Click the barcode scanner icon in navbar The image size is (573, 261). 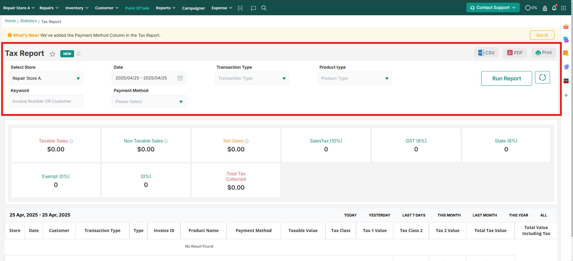240,8
